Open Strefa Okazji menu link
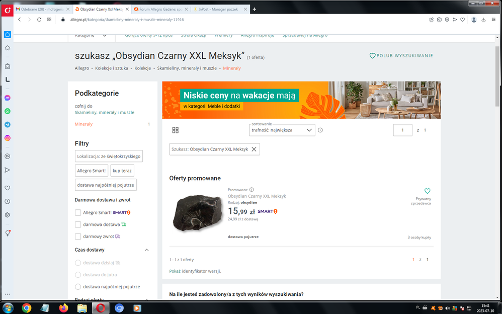 193,35
